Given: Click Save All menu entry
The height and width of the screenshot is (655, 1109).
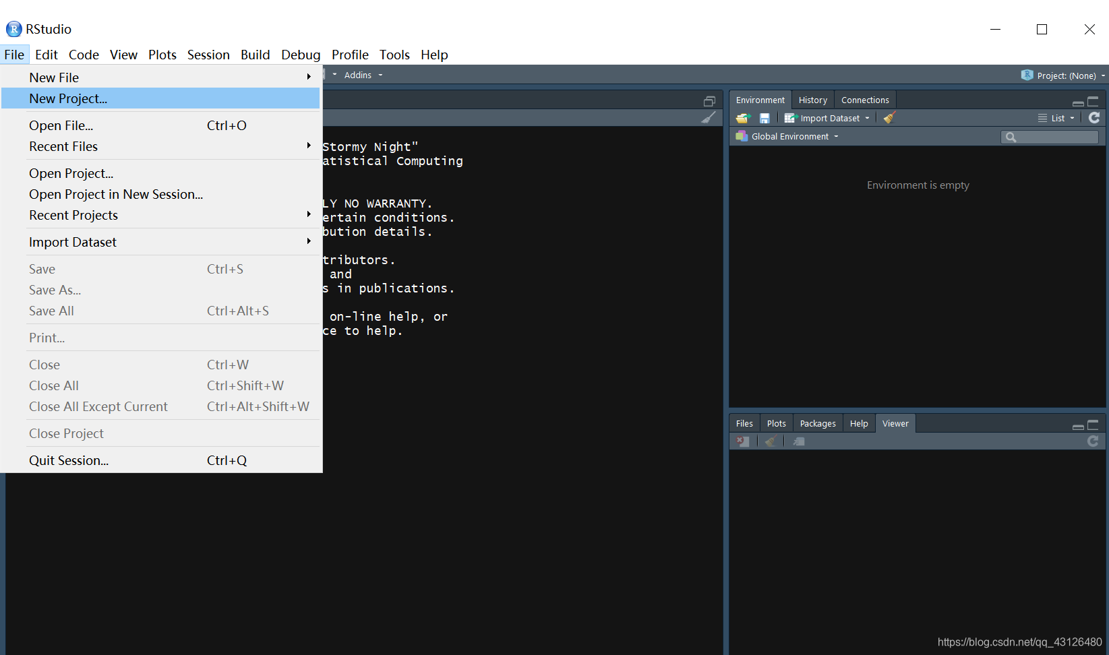Looking at the screenshot, I should (x=160, y=311).
